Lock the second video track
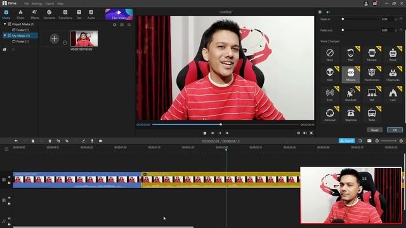 point(10,203)
